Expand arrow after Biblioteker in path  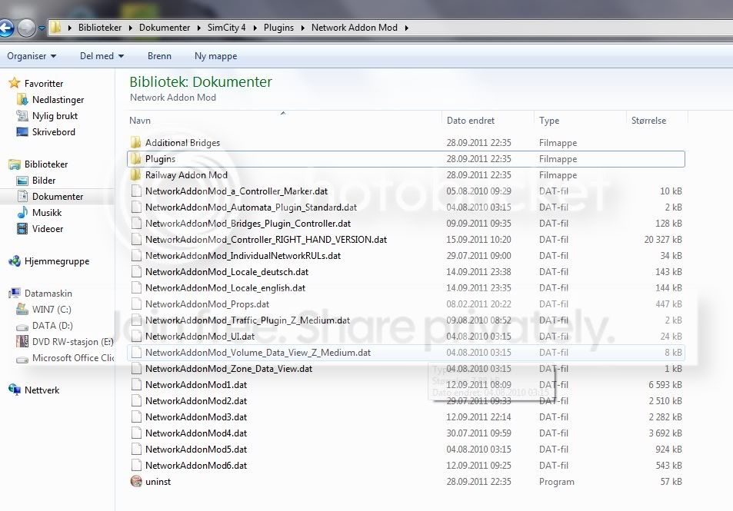click(131, 28)
